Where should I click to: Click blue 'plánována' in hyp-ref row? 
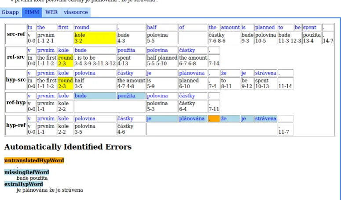pyautogui.click(x=193, y=118)
